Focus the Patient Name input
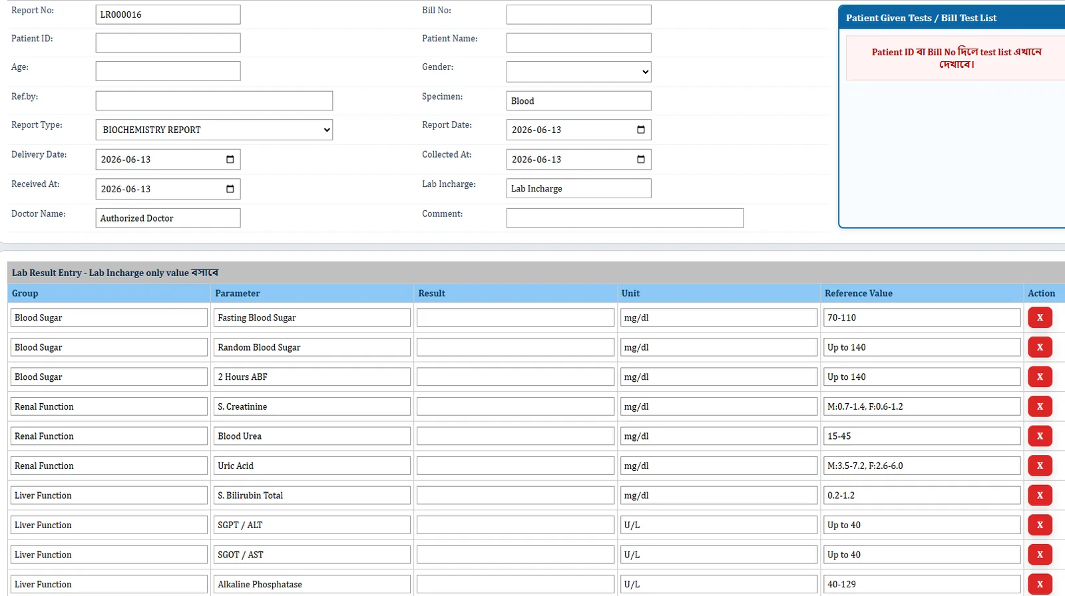This screenshot has height=596, width=1065. coord(578,43)
